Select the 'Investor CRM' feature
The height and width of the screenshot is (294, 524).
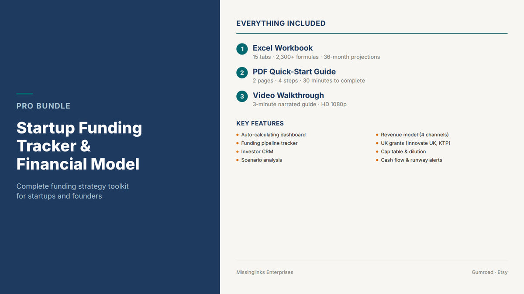257,152
